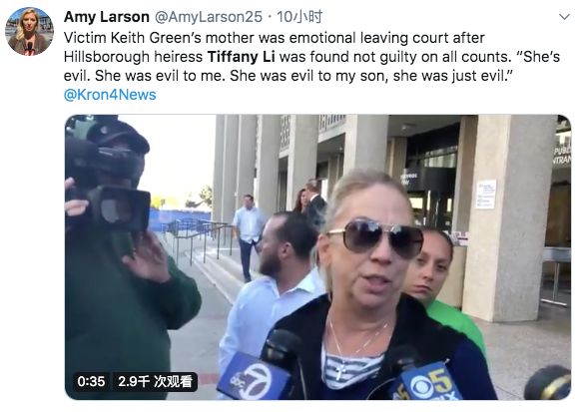579x412 pixels.
Task: Click the paper notice on the pillar
Action: click(x=485, y=195)
